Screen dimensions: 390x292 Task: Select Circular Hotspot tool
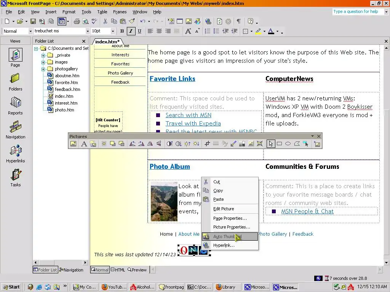coord(288,144)
